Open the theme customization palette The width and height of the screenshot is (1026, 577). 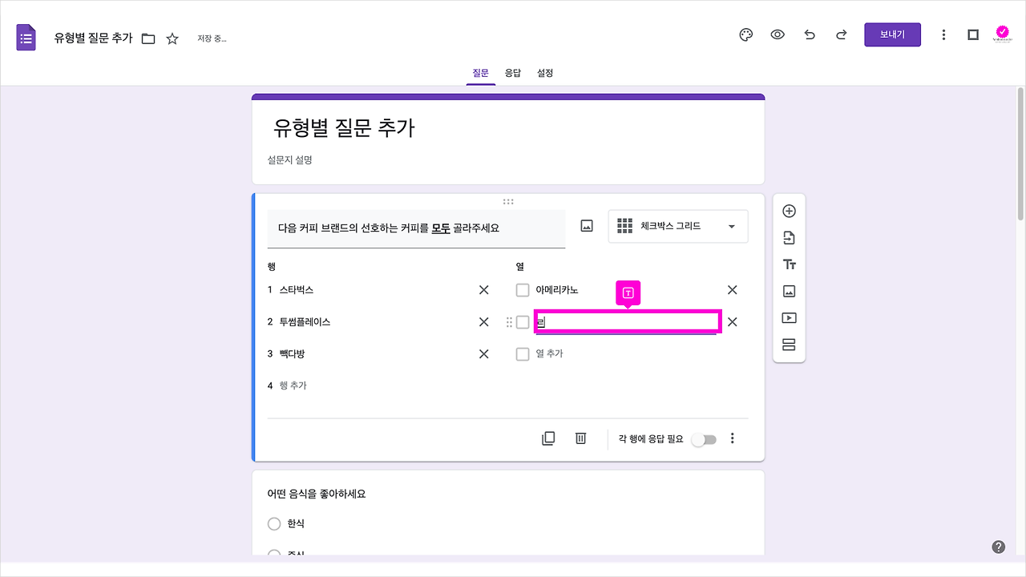745,34
